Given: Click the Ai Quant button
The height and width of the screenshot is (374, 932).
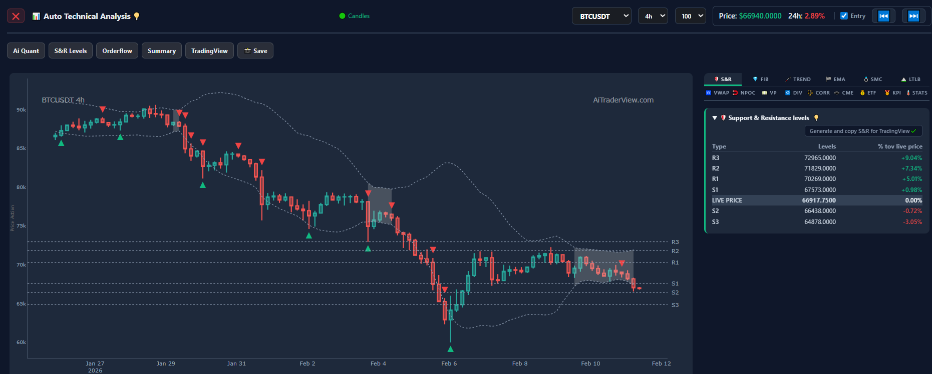Looking at the screenshot, I should coord(26,50).
